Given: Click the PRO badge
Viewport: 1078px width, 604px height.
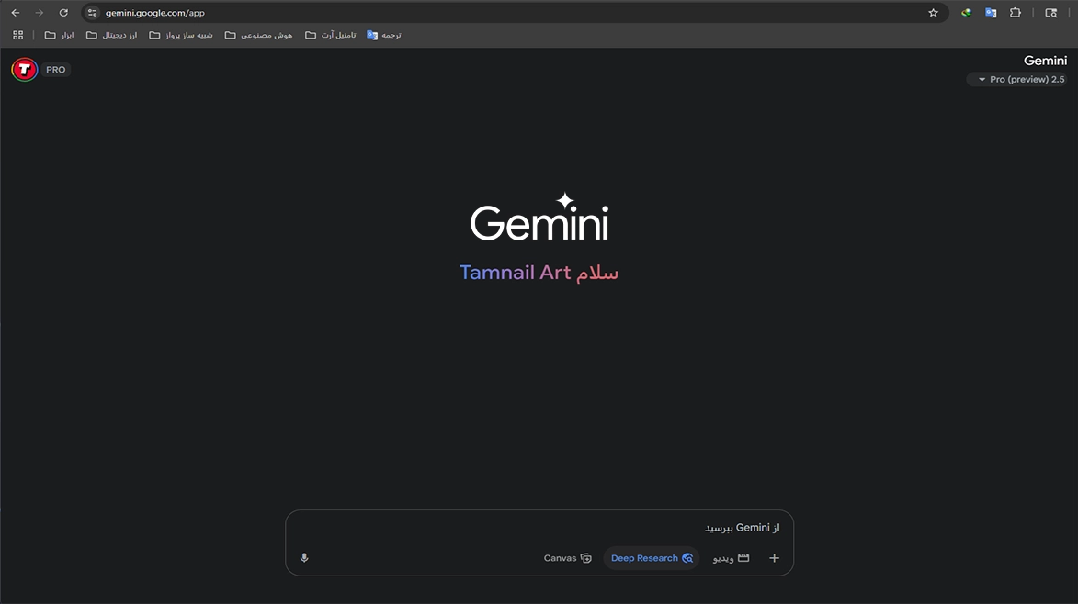Looking at the screenshot, I should click(x=56, y=70).
